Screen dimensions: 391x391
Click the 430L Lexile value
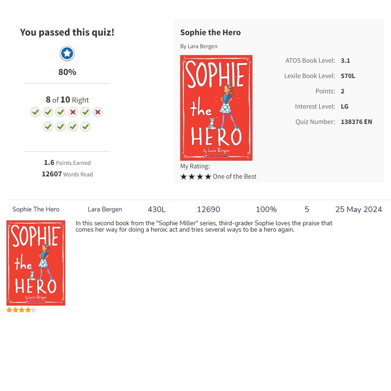point(156,209)
